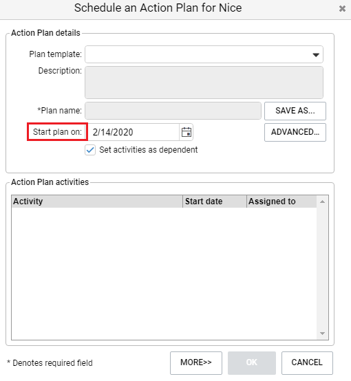Click the activities list scroll down arrow
351x381 pixels.
tap(322, 334)
